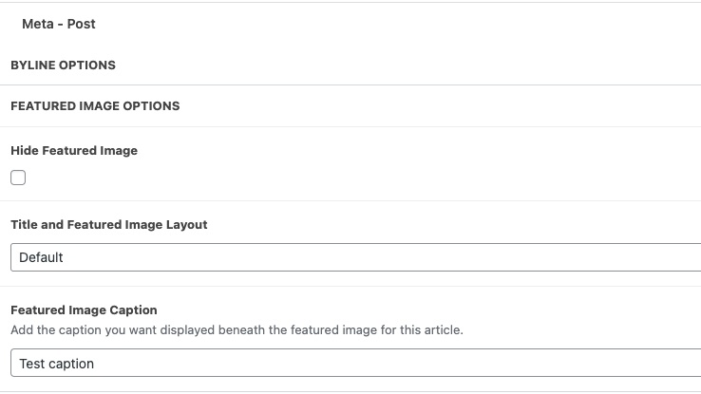Expand the Byline Options section
Image resolution: width=701 pixels, height=394 pixels.
[63, 66]
